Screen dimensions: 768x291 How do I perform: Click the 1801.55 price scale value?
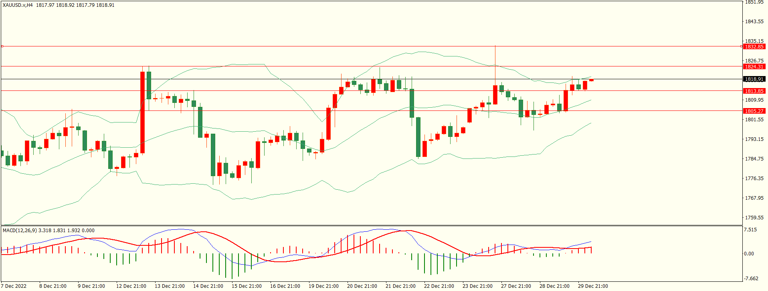coord(754,120)
